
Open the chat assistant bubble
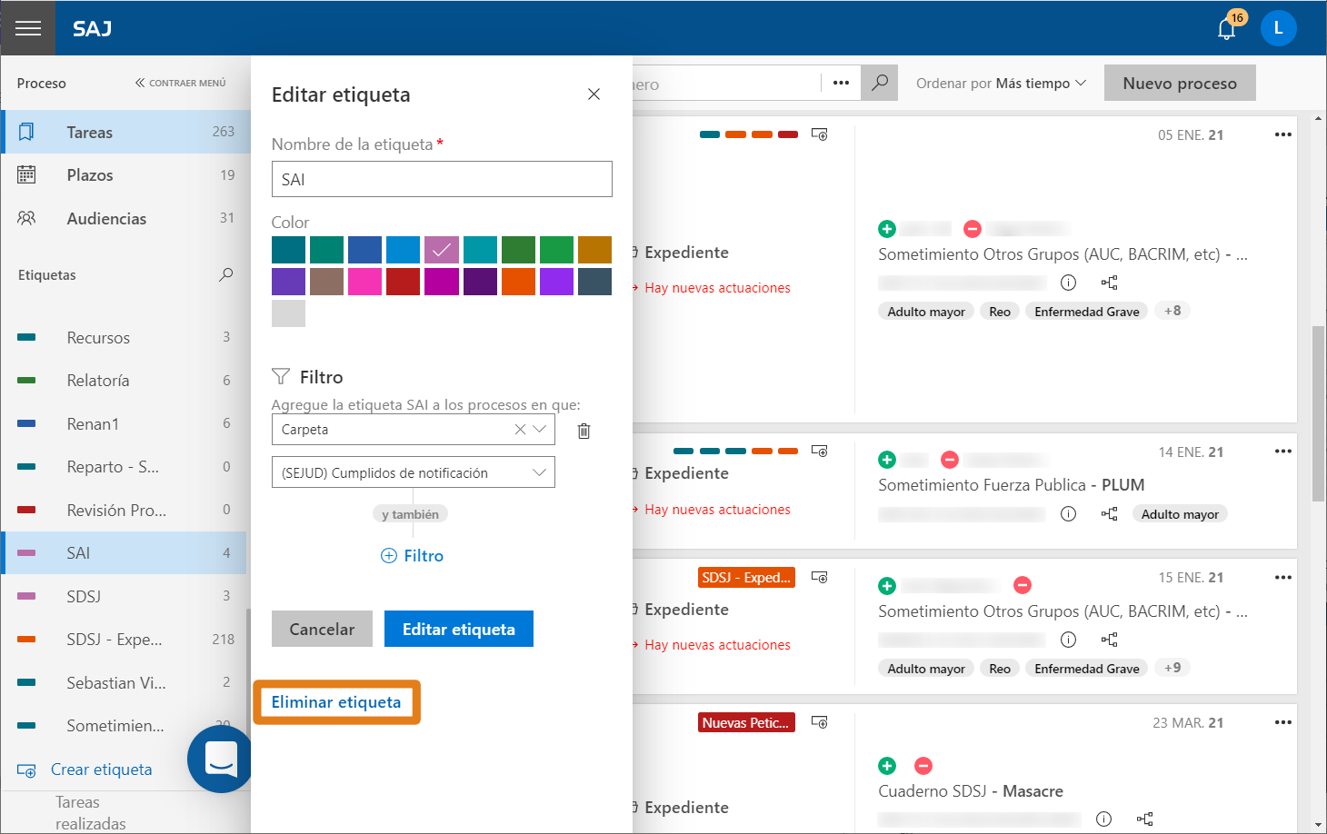[x=221, y=759]
